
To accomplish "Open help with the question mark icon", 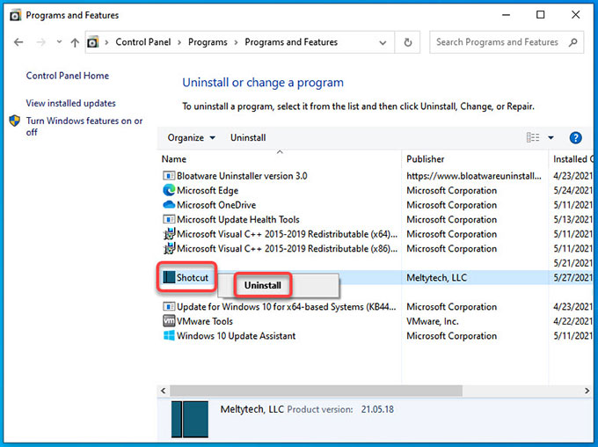I will pyautogui.click(x=575, y=138).
